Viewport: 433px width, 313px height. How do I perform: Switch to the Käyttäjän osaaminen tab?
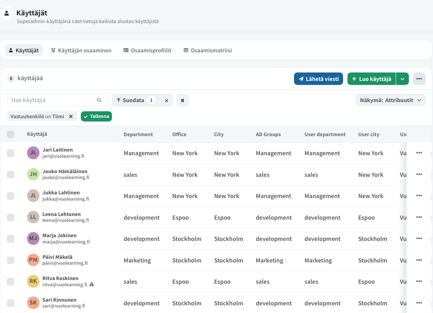coord(81,51)
